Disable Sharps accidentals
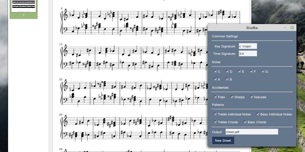The width and height of the screenshot is (305, 152). click(232, 97)
